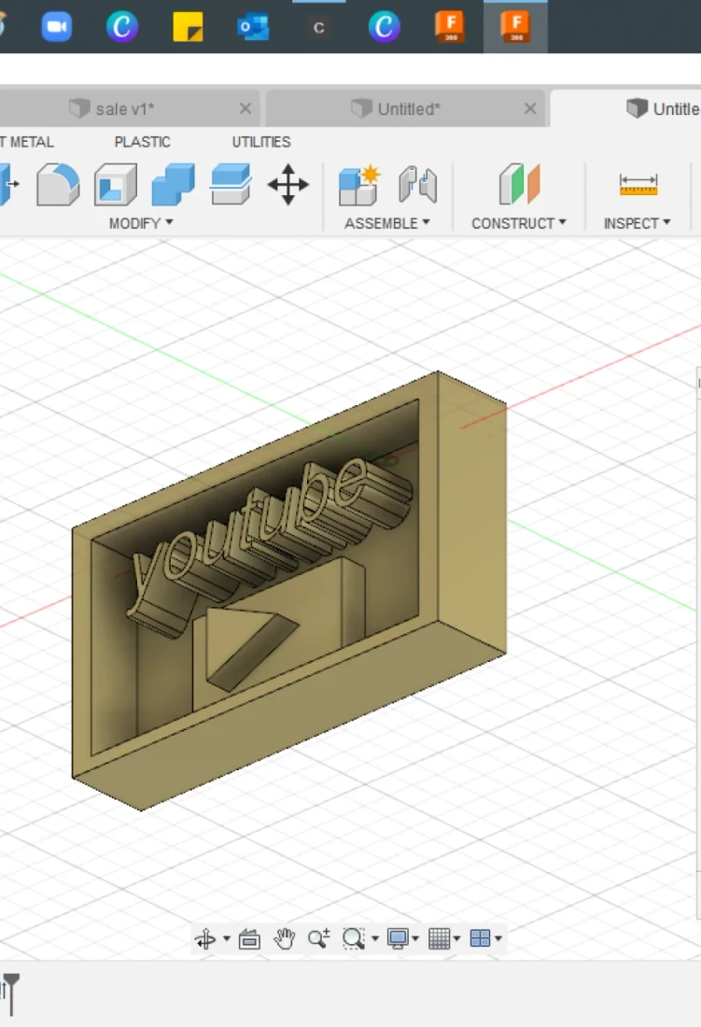Click the Fit zoom window icon
701x1027 pixels.
[354, 938]
